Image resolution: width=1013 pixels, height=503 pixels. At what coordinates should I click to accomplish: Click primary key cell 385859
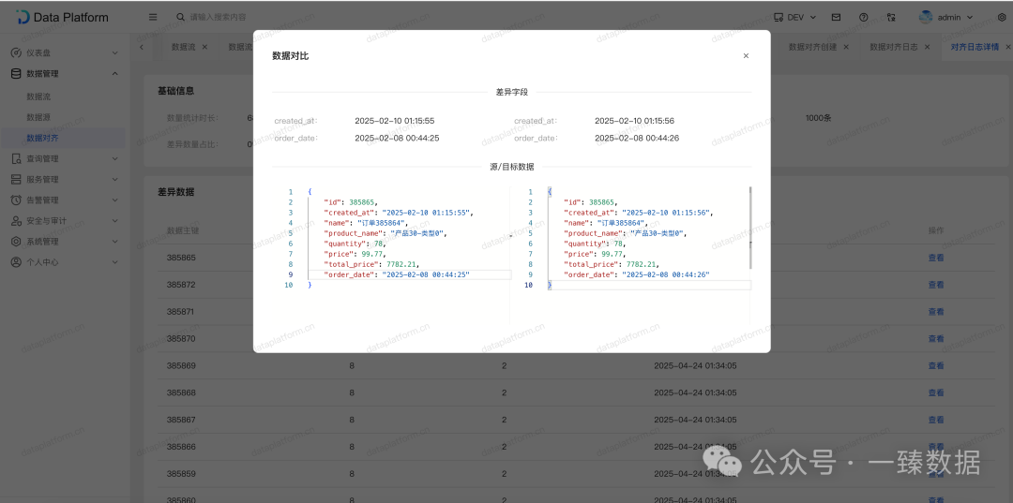pos(181,474)
